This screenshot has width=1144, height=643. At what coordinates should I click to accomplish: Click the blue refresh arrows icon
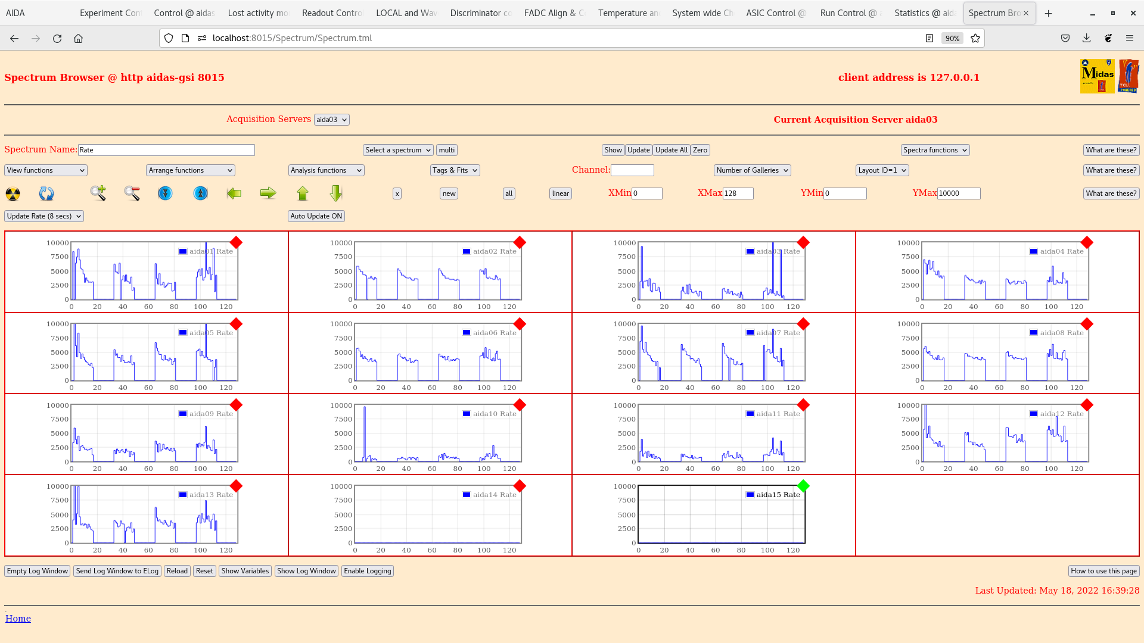click(x=46, y=193)
